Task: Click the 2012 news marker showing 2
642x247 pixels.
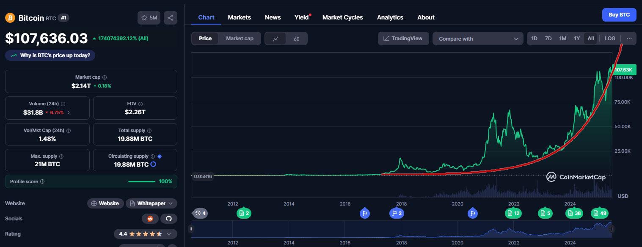Action: pos(244,213)
